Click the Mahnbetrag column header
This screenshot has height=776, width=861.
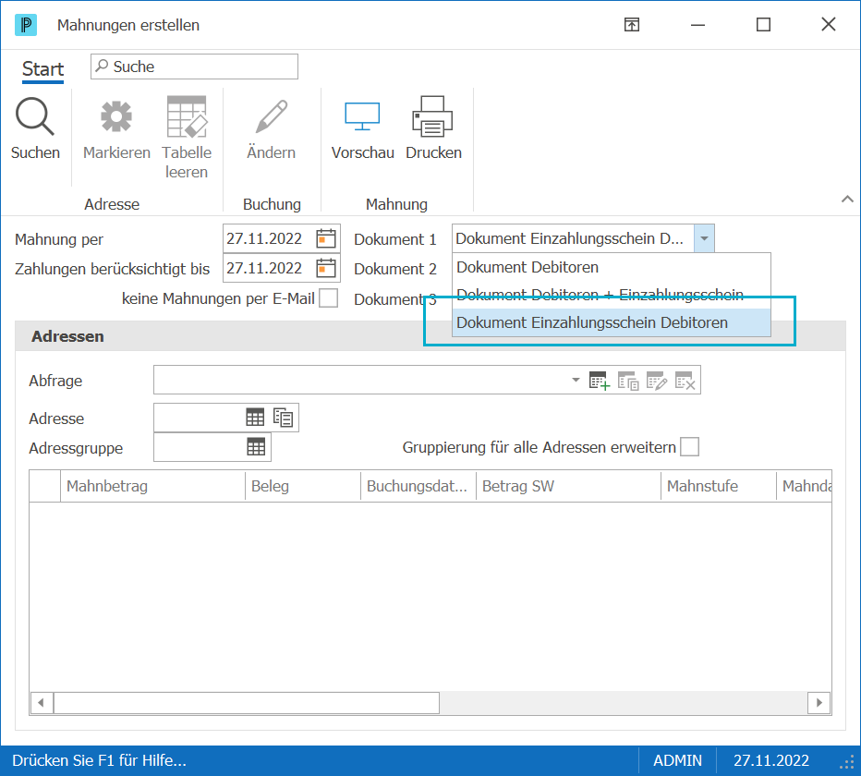pos(152,486)
